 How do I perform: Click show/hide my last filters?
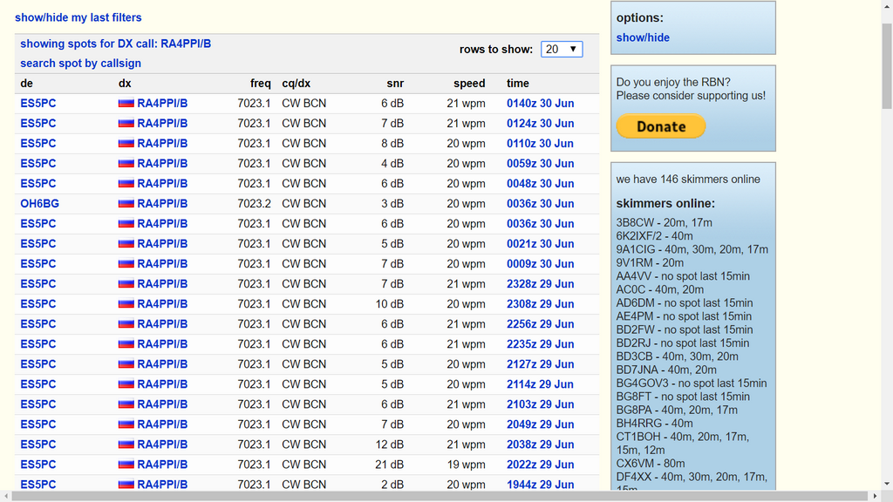[x=78, y=17]
